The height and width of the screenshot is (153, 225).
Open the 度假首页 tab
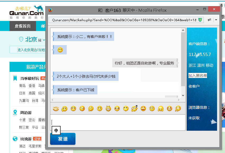pos(22,26)
